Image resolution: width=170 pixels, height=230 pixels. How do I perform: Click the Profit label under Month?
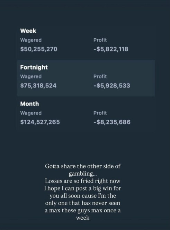click(x=100, y=113)
